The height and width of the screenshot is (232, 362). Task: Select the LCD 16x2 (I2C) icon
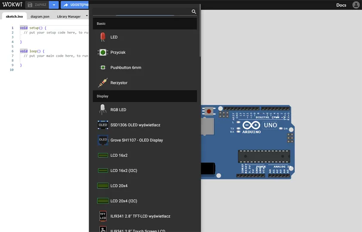coord(103,171)
